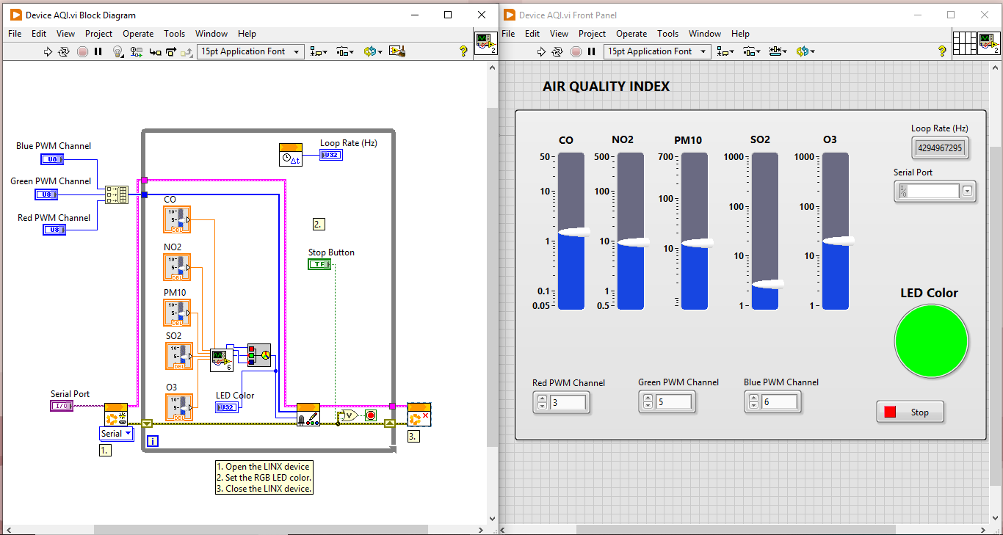
Task: Open Serial enum dropdown below Open node
Action: [117, 434]
